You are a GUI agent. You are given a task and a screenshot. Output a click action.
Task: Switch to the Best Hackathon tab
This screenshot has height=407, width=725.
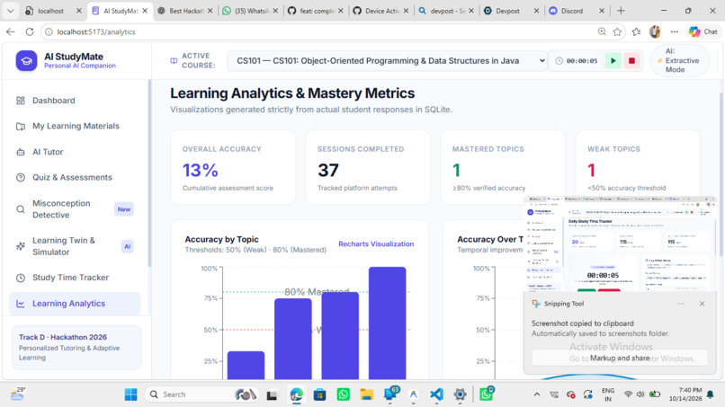pyautogui.click(x=185, y=11)
